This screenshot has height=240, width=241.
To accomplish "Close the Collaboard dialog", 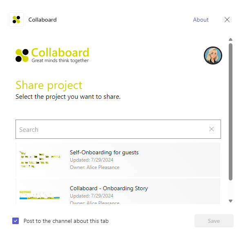I will (x=227, y=20).
